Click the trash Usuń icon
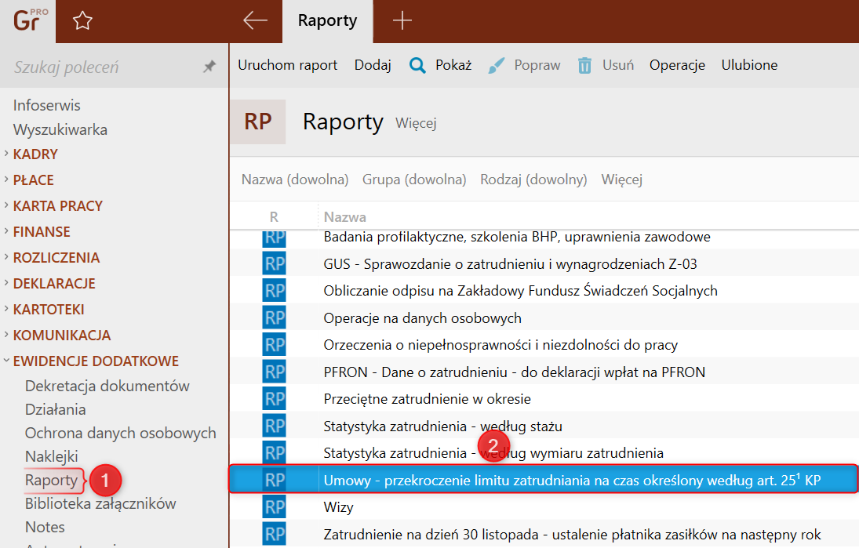 point(584,65)
